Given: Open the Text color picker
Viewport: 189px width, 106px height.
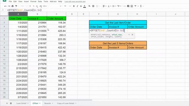Looking at the screenshot, I should [x=85, y=6].
